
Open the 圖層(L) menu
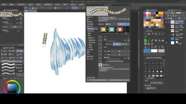click(x=39, y=5)
